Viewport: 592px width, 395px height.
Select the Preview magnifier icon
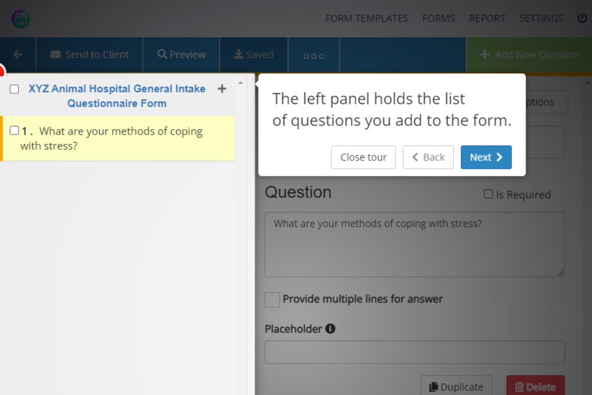162,54
